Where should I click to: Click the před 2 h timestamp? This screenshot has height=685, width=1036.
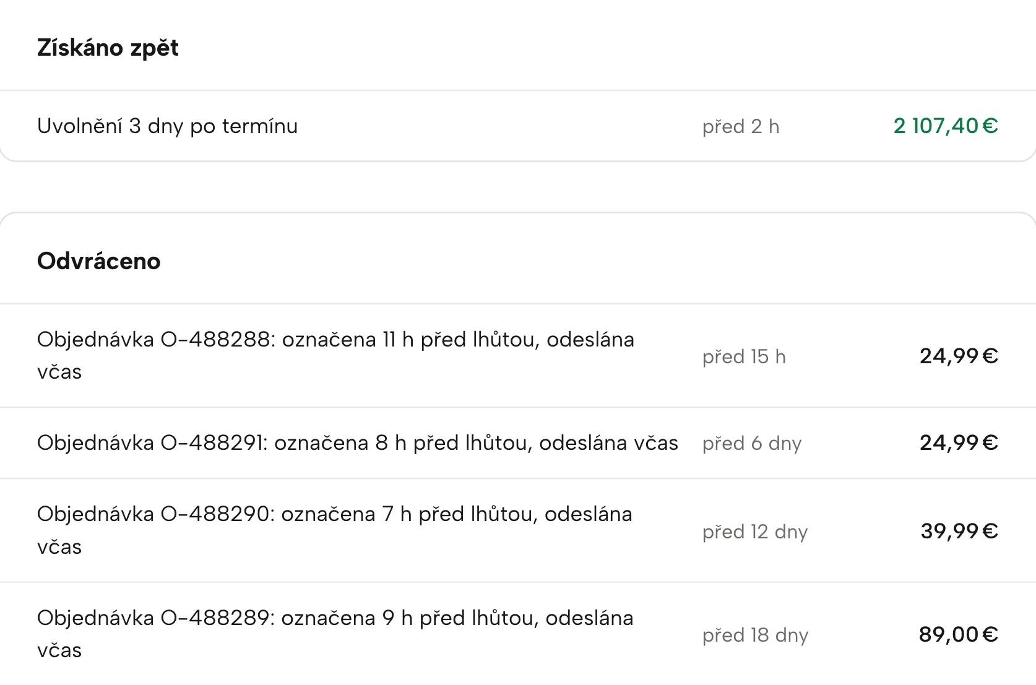[741, 127]
